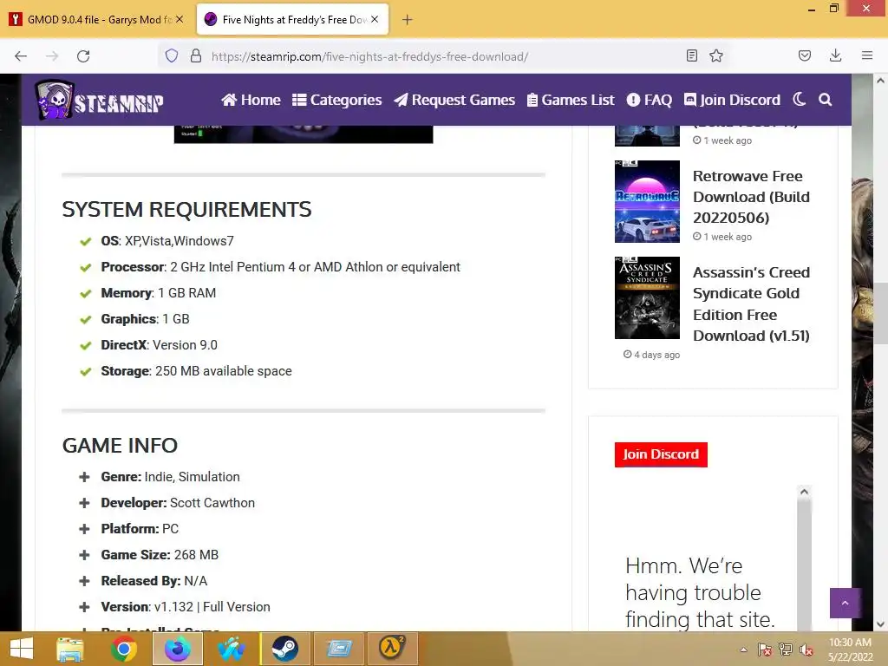
Task: Click the scroll-to-top purple arrow button
Action: [x=845, y=603]
